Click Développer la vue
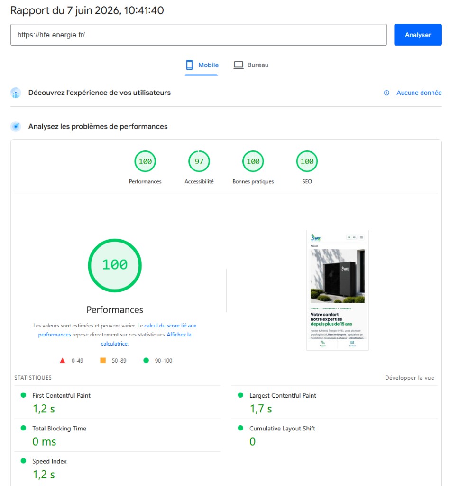450x486 pixels. pyautogui.click(x=409, y=378)
